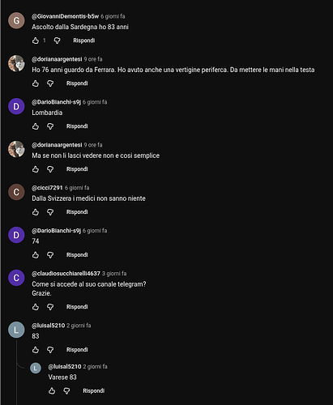Like the luisal5210 comment reading 83

[x=36, y=350]
